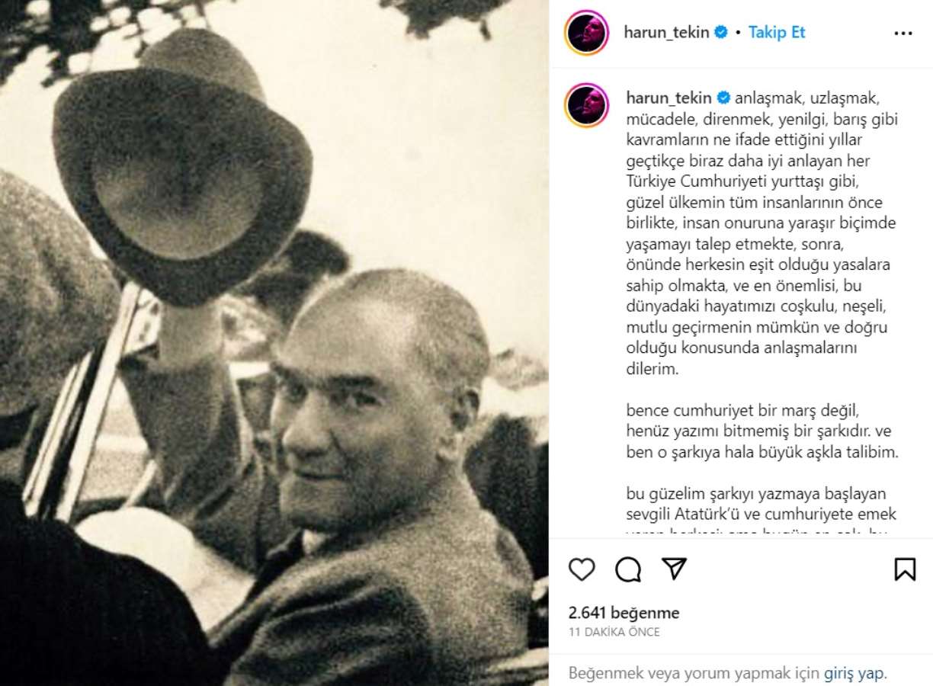Open harun_tekin avatar beside the caption
The width and height of the screenshot is (933, 686).
tap(586, 105)
